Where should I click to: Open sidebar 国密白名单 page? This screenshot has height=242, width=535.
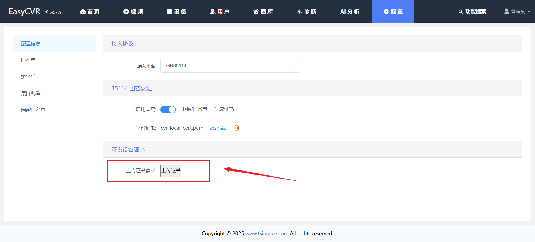[x=54, y=110]
